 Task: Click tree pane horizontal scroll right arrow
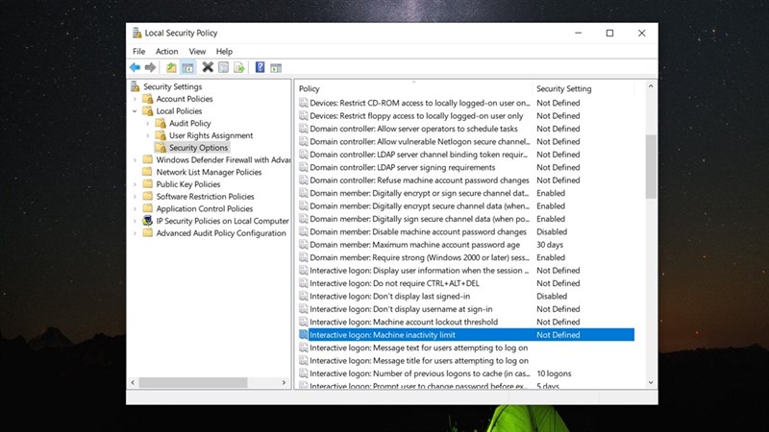click(284, 382)
